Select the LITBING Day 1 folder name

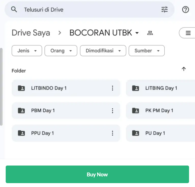point(161,88)
